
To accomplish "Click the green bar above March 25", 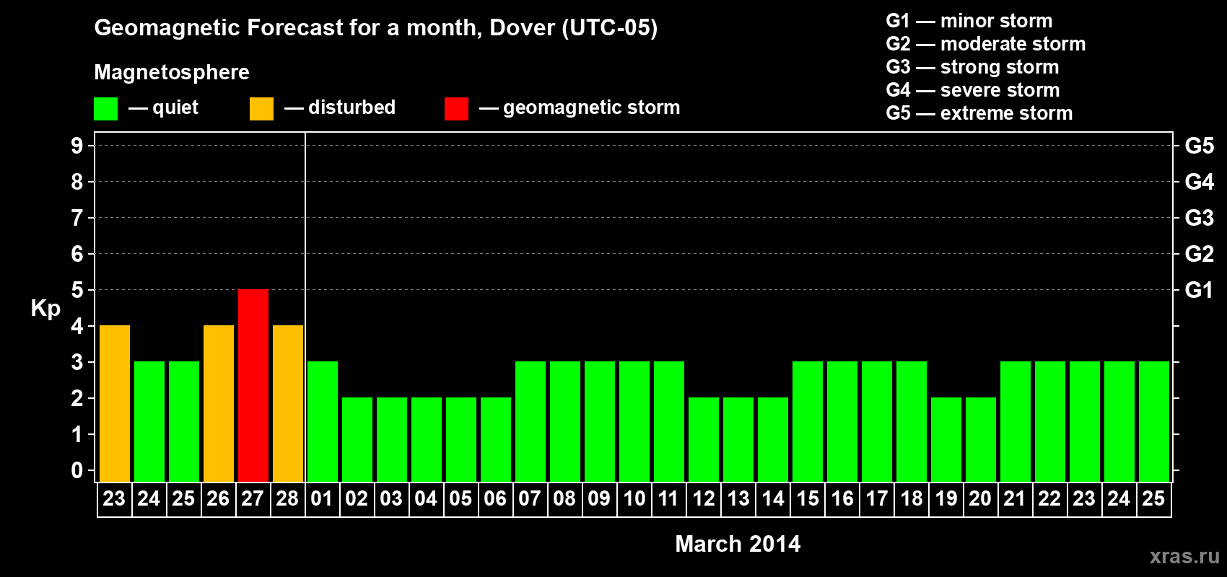I will [1154, 422].
